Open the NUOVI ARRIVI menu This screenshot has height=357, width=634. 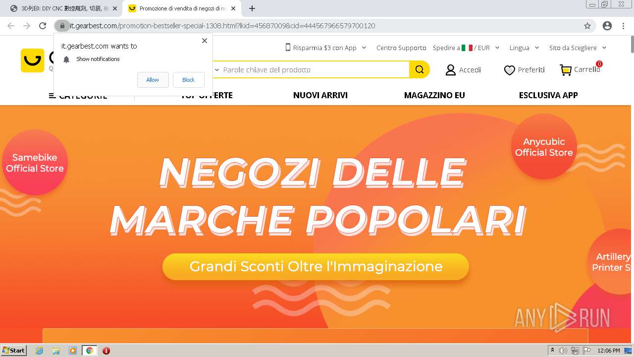[x=320, y=95]
